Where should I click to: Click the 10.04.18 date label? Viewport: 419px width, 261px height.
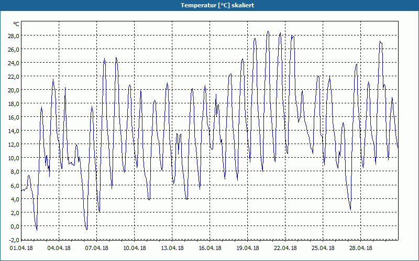point(135,248)
